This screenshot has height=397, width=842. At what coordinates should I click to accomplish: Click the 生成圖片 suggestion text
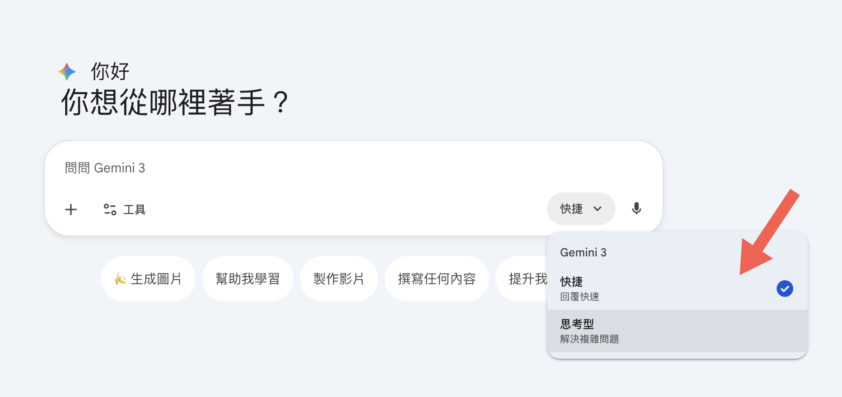(x=156, y=279)
